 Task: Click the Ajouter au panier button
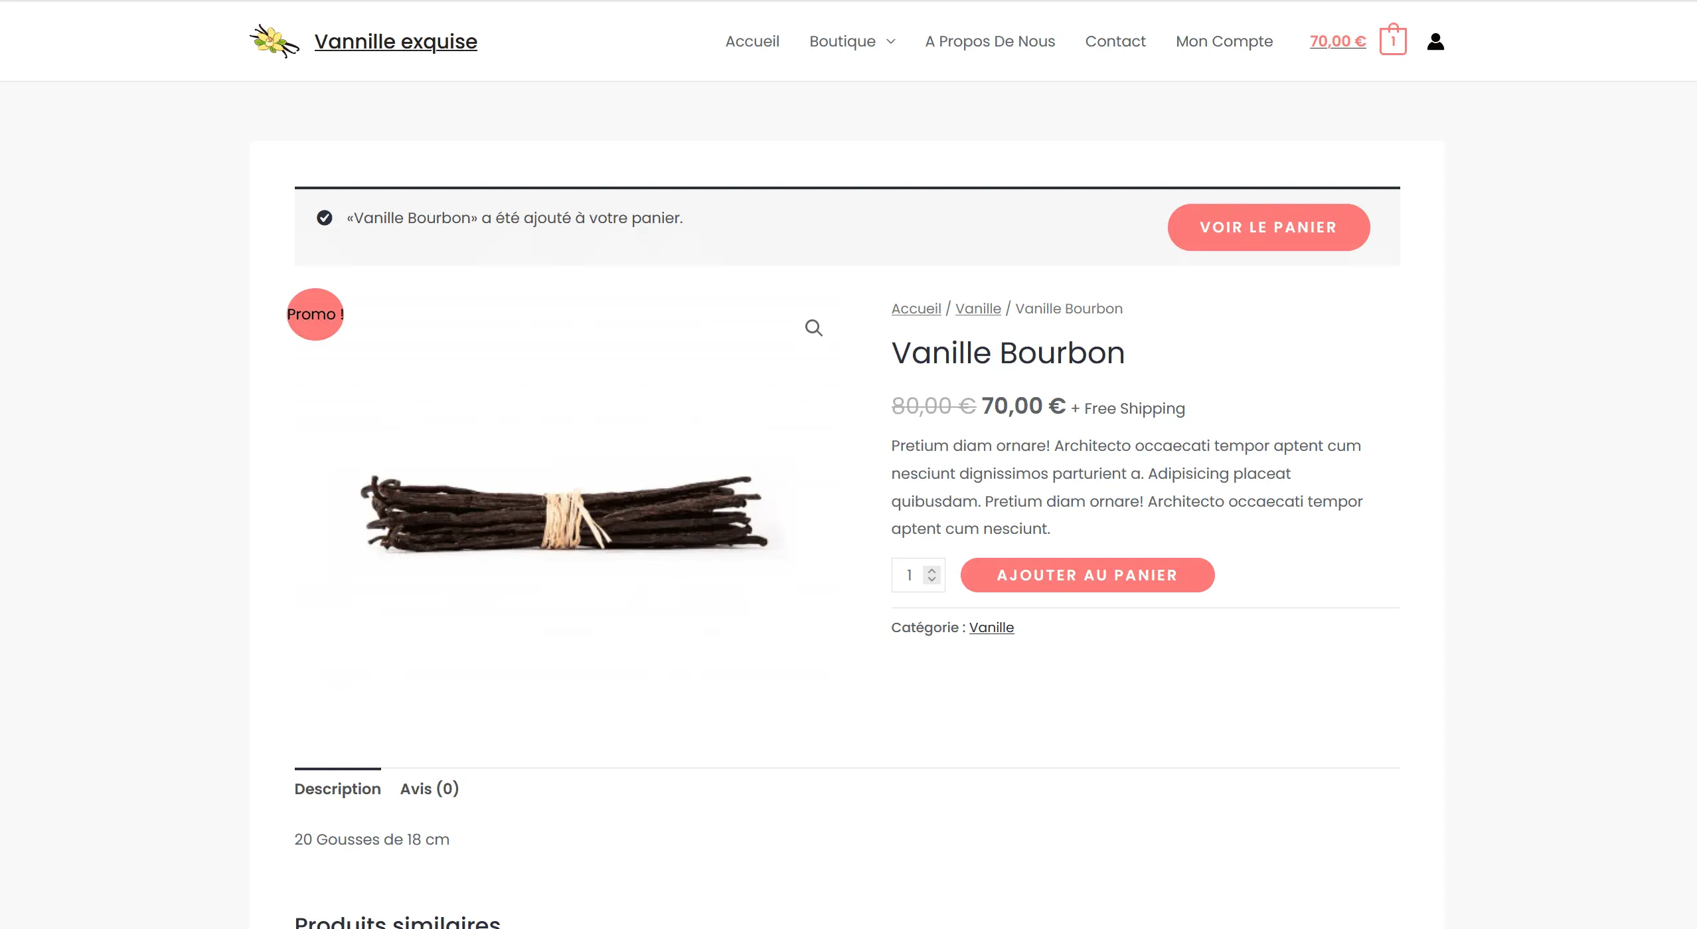[1087, 575]
